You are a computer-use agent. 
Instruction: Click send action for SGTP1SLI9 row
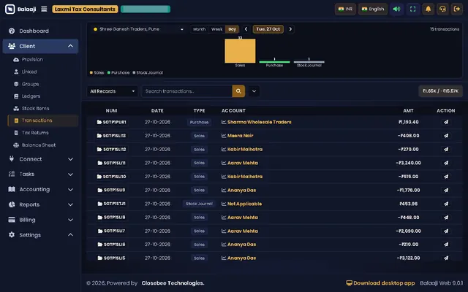(446, 190)
